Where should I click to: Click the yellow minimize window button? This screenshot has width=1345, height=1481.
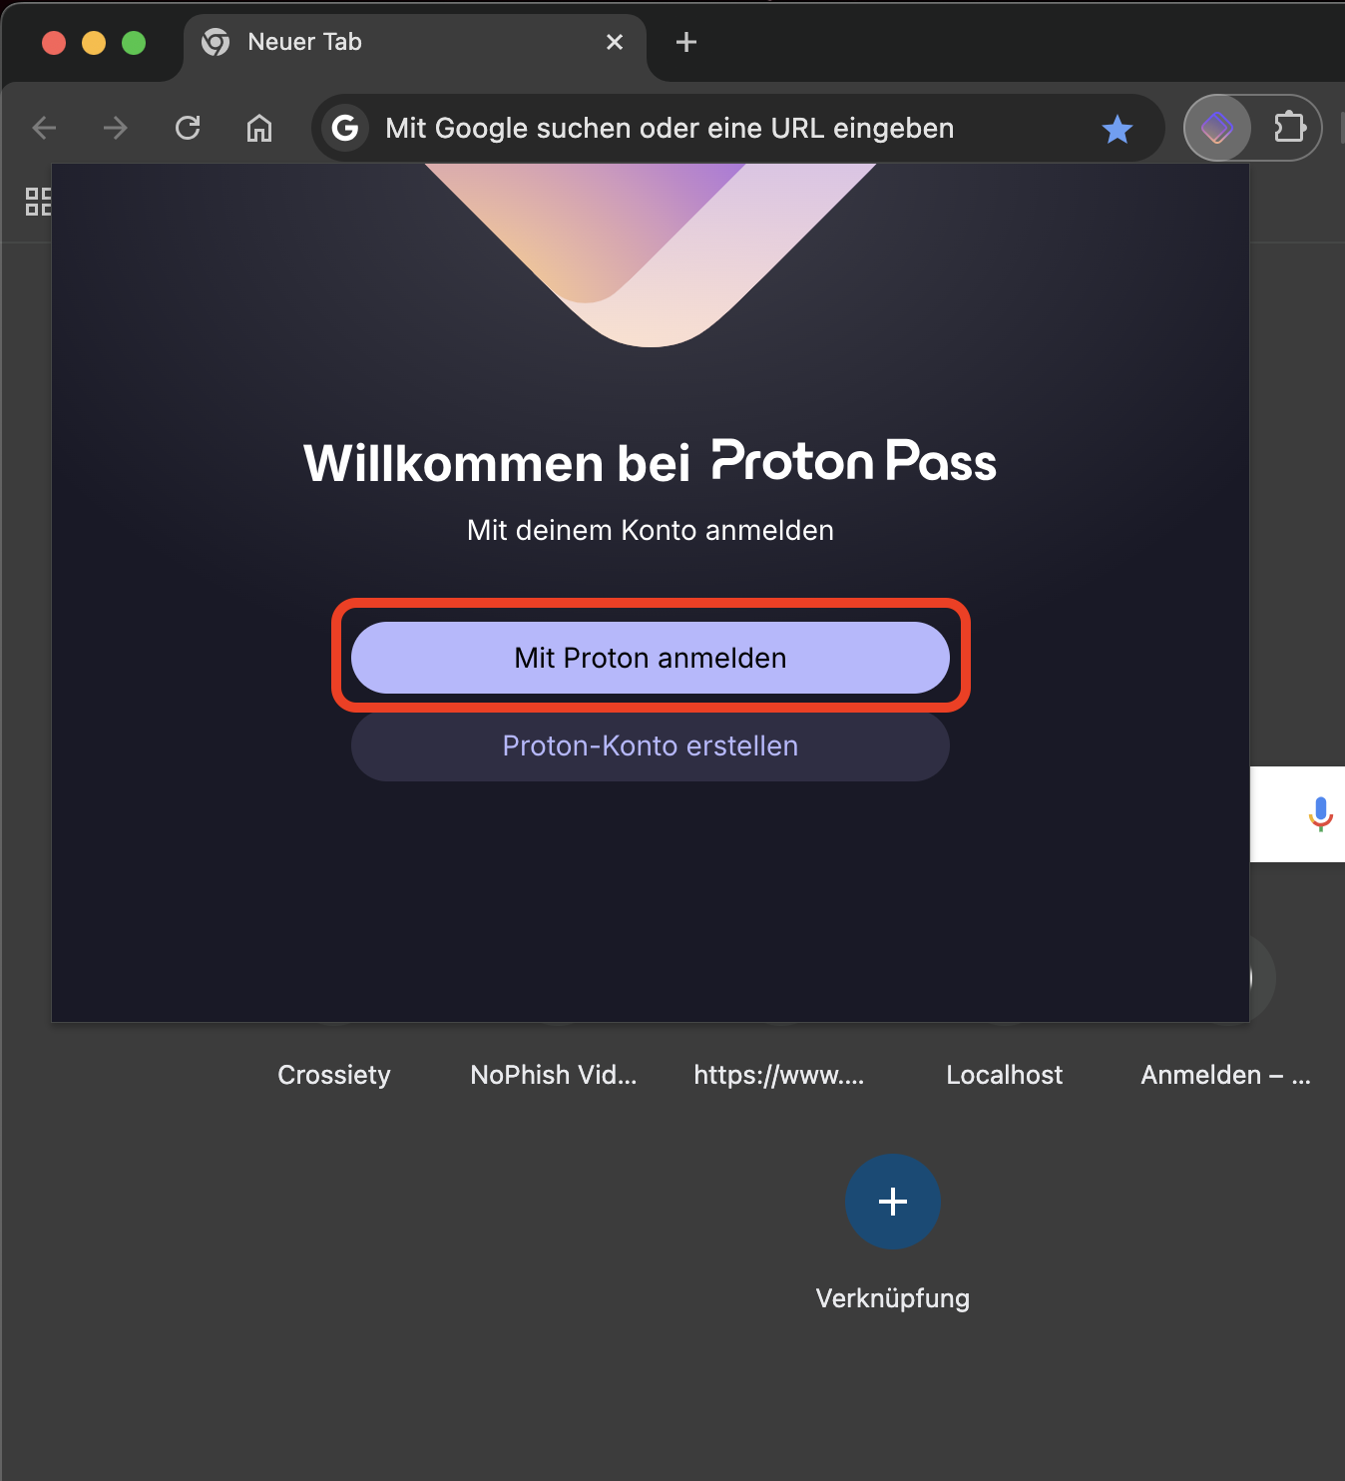[94, 43]
